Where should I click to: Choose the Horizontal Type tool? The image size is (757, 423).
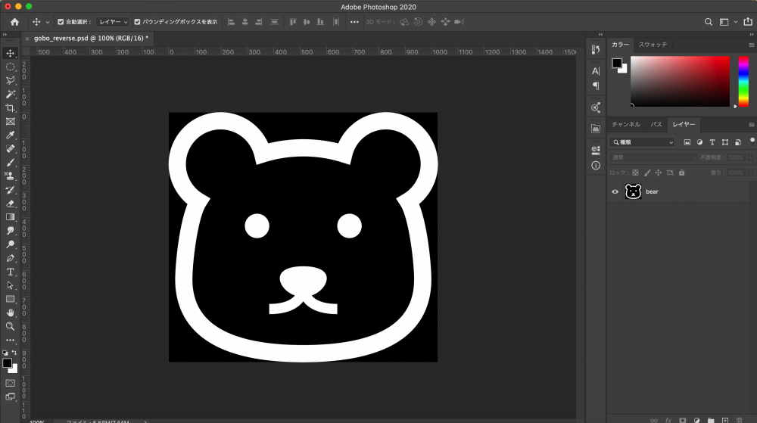(x=11, y=272)
